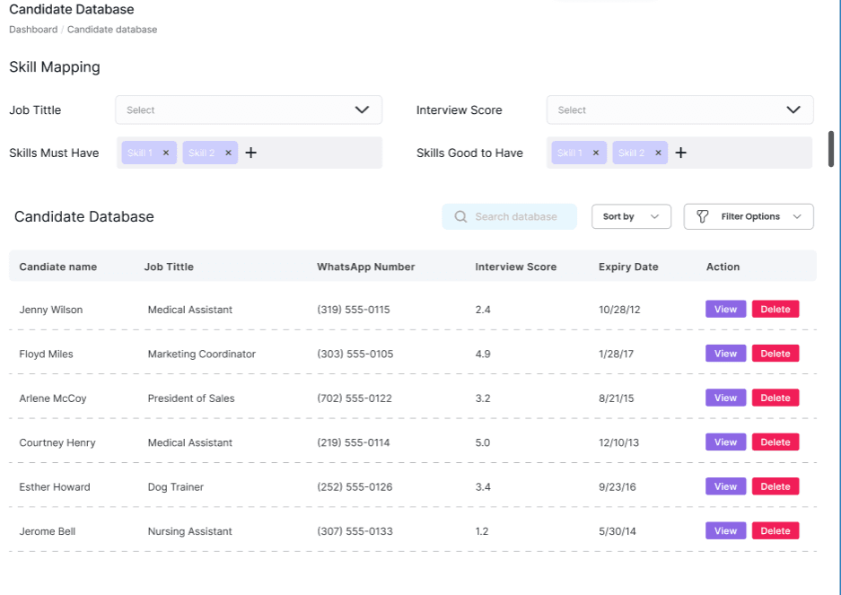Viewport: 841px width, 595px height.
Task: Click the vertical scrollbar handle
Action: point(831,149)
